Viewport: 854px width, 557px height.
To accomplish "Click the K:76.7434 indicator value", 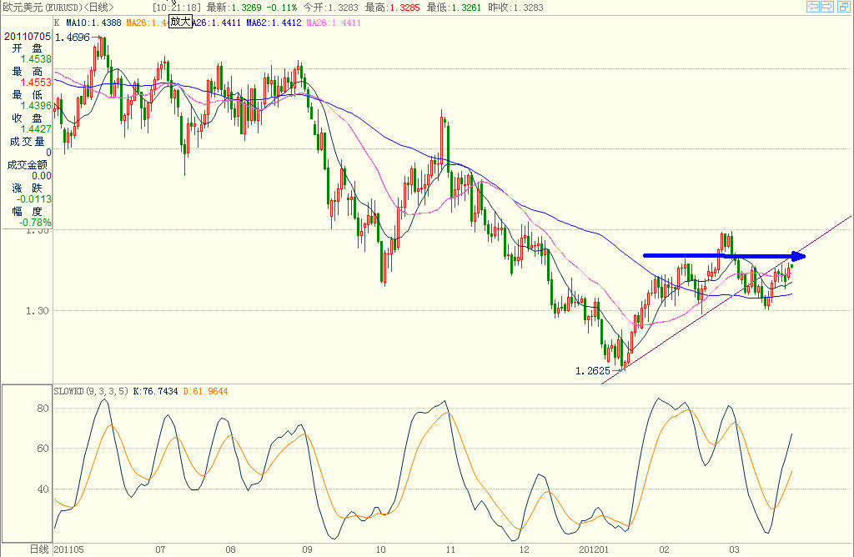I will [155, 391].
